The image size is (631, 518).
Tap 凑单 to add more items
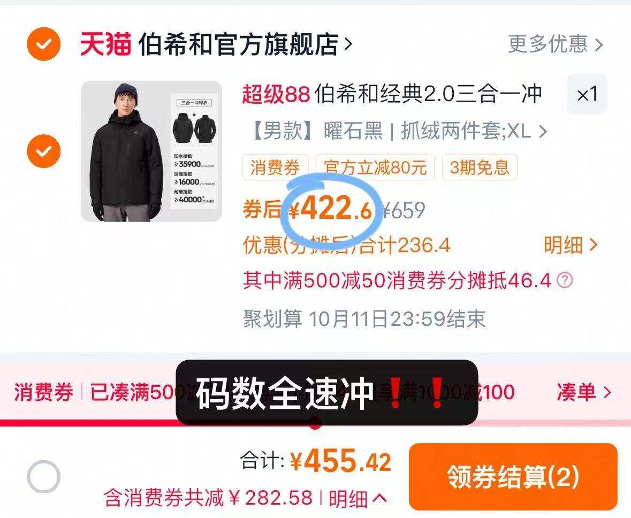point(583,392)
